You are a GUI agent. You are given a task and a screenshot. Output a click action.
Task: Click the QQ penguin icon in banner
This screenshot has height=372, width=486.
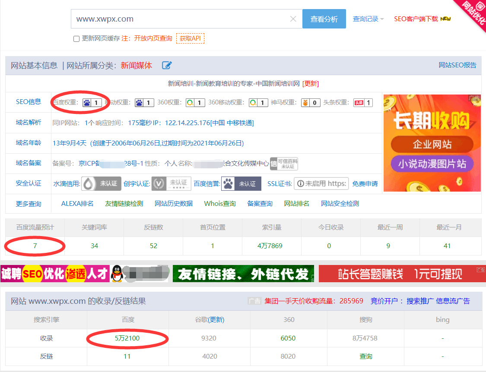coord(117,274)
